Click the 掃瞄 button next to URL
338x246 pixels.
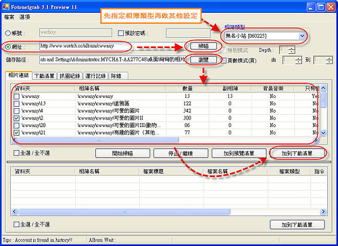tap(203, 46)
